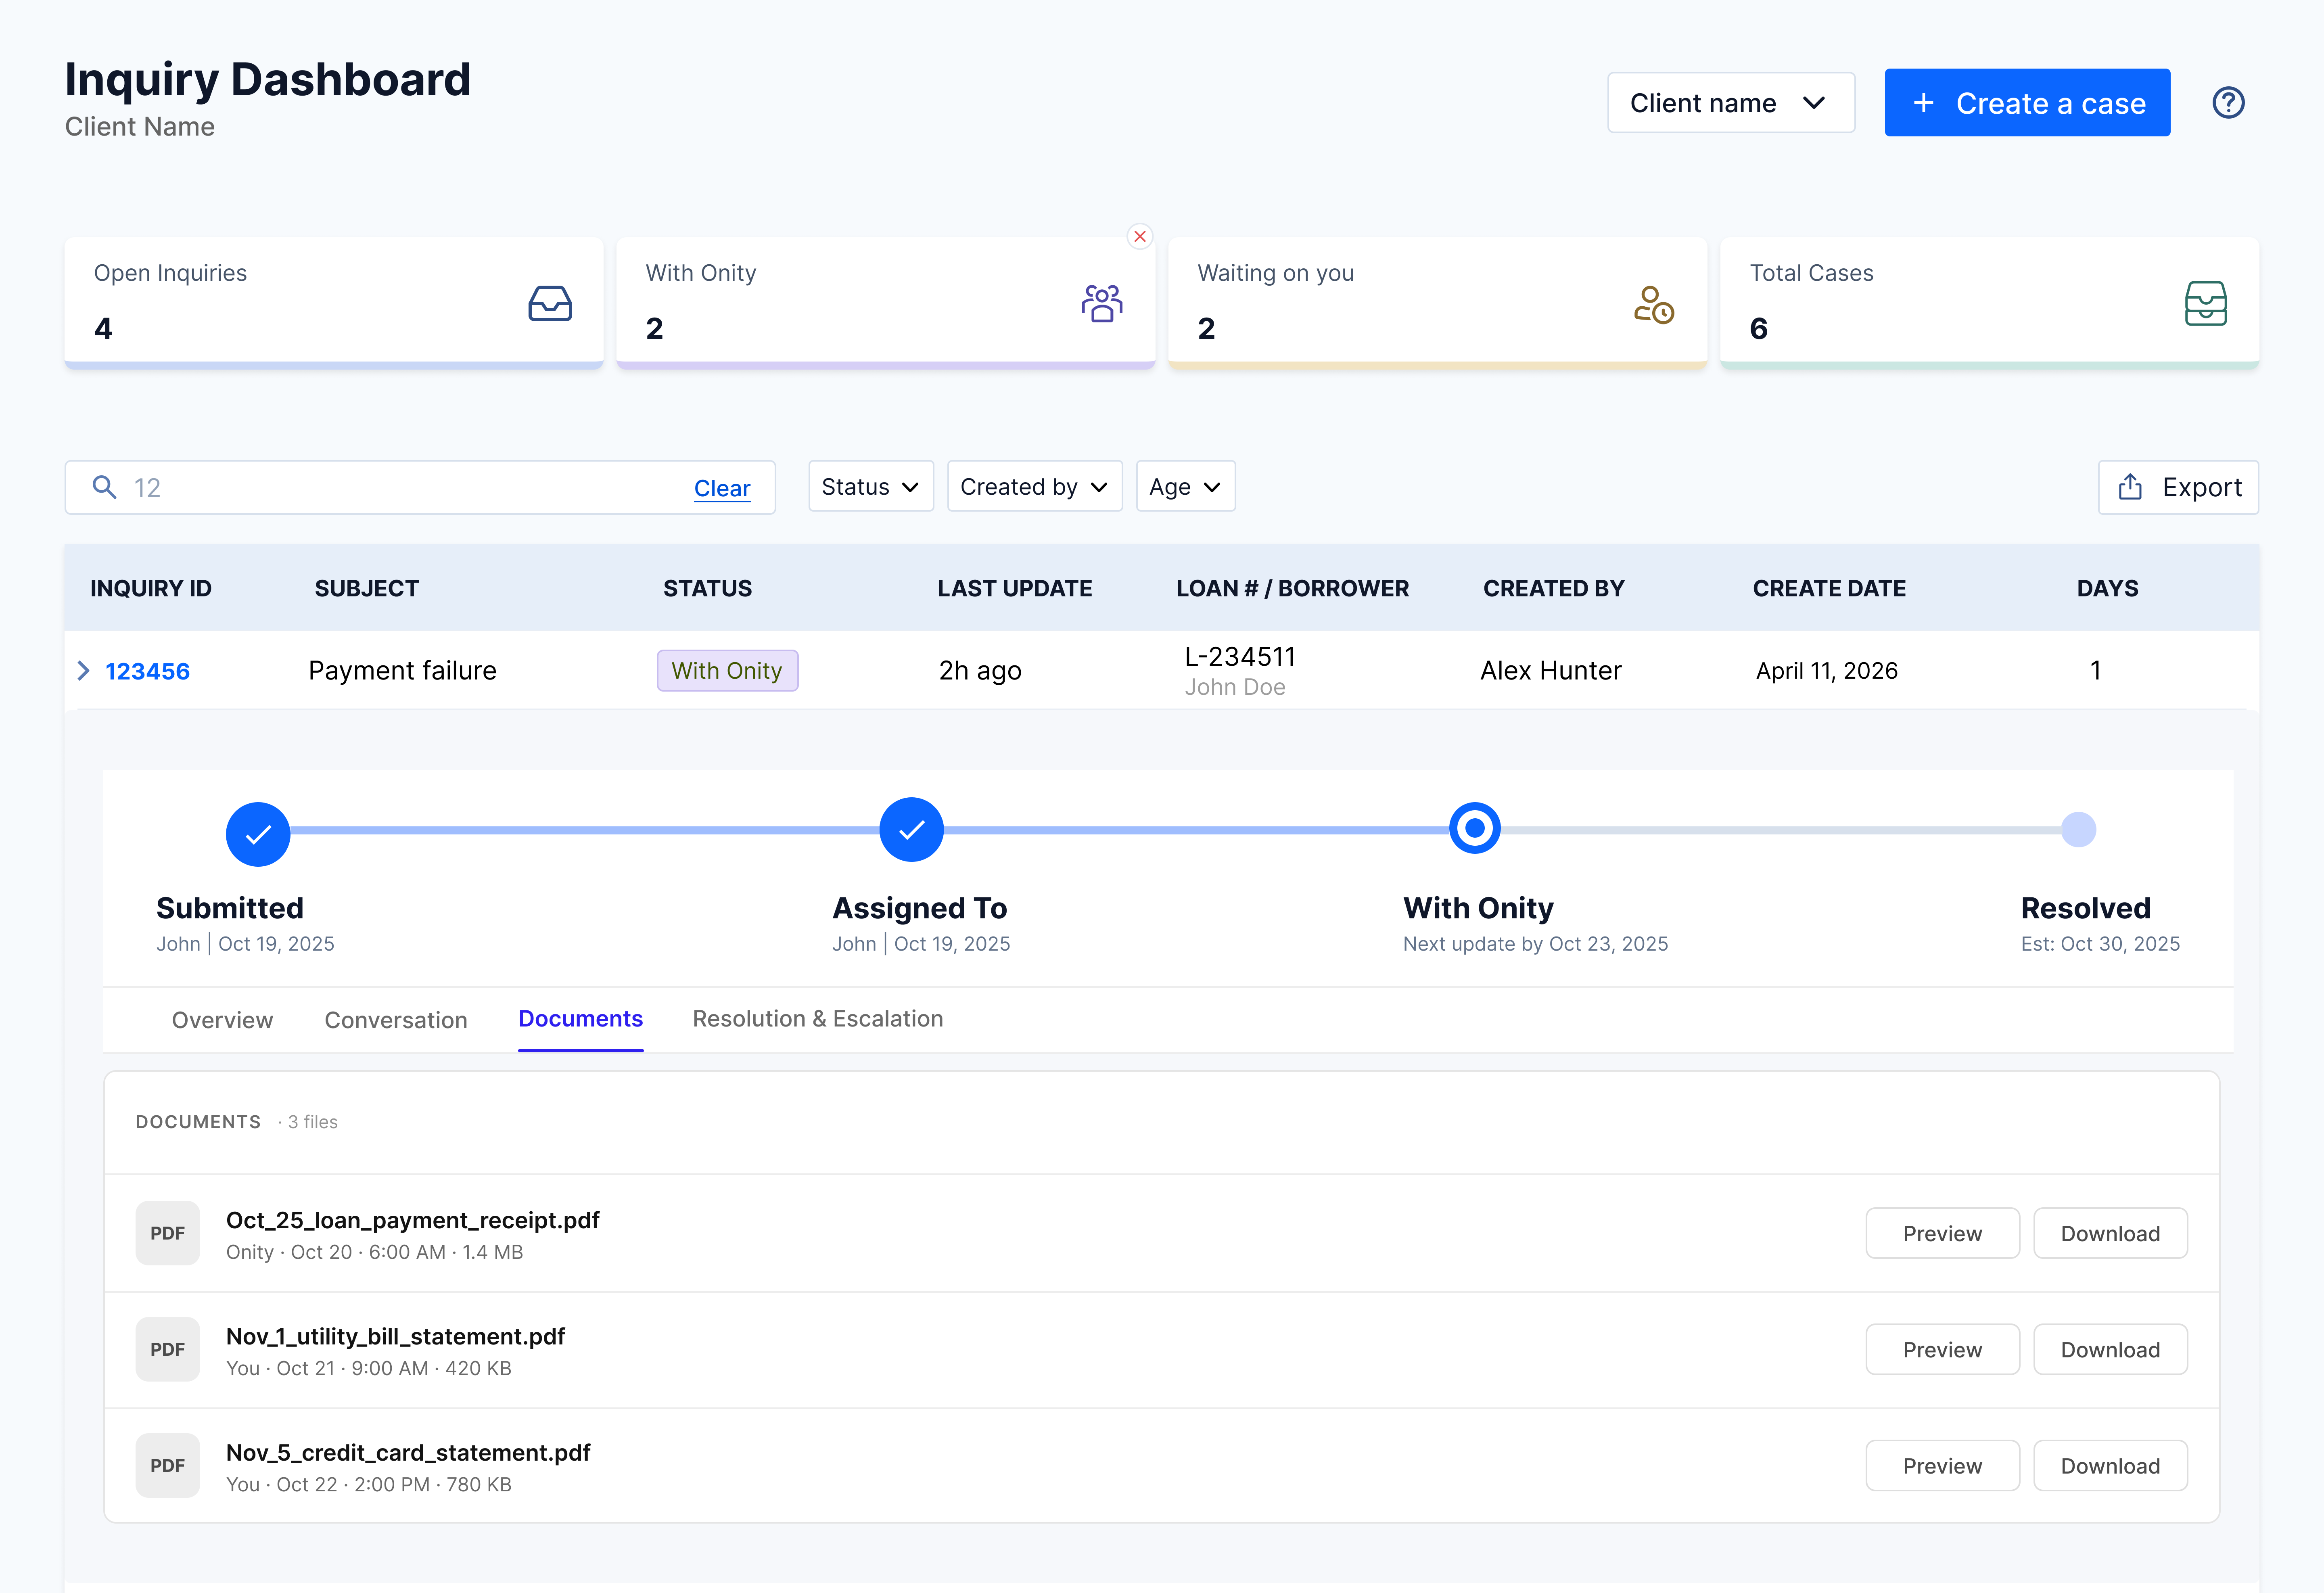Screen dimensions: 2324x1593
Task: Click the PDF icon for Oct_25_loan_payment_receipt.pdf
Action: pos(168,1233)
